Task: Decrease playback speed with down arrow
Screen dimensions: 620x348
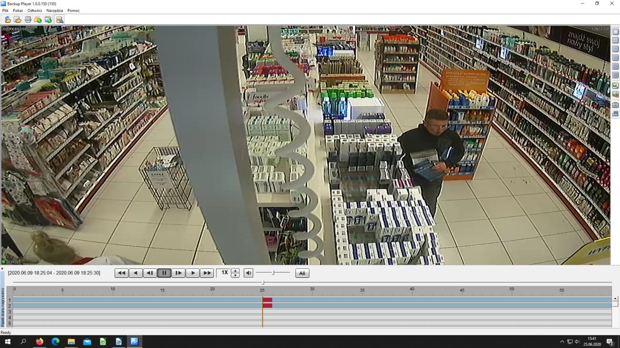Action: click(x=235, y=275)
